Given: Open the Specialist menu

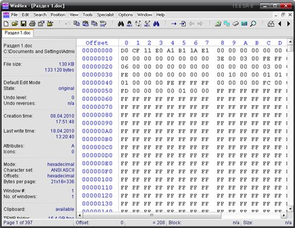Looking at the screenshot, I should (105, 15).
